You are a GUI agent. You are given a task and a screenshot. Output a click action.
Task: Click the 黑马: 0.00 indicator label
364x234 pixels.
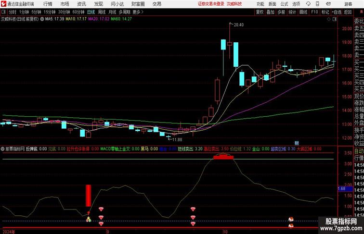pyautogui.click(x=149, y=149)
